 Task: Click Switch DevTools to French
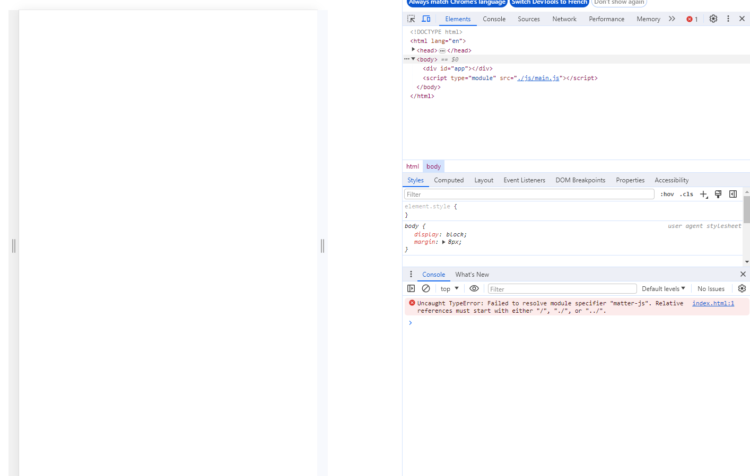point(550,2)
